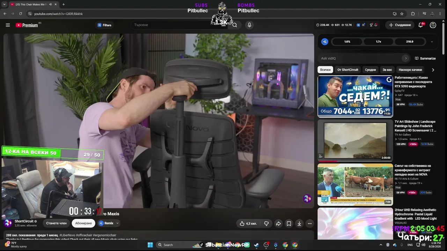Image resolution: width=447 pixels, height=251 pixels.
Task: Download the video
Action: click(299, 223)
